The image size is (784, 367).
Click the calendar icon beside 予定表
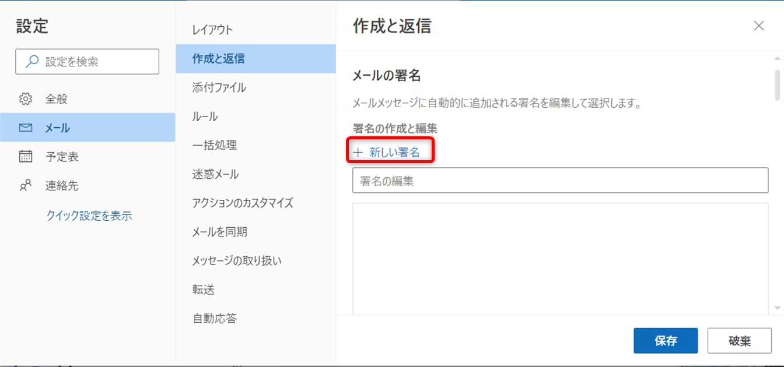[x=26, y=157]
